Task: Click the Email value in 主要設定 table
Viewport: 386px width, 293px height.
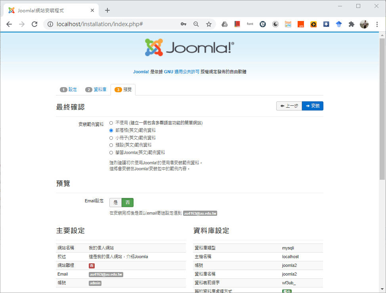Action: point(106,274)
